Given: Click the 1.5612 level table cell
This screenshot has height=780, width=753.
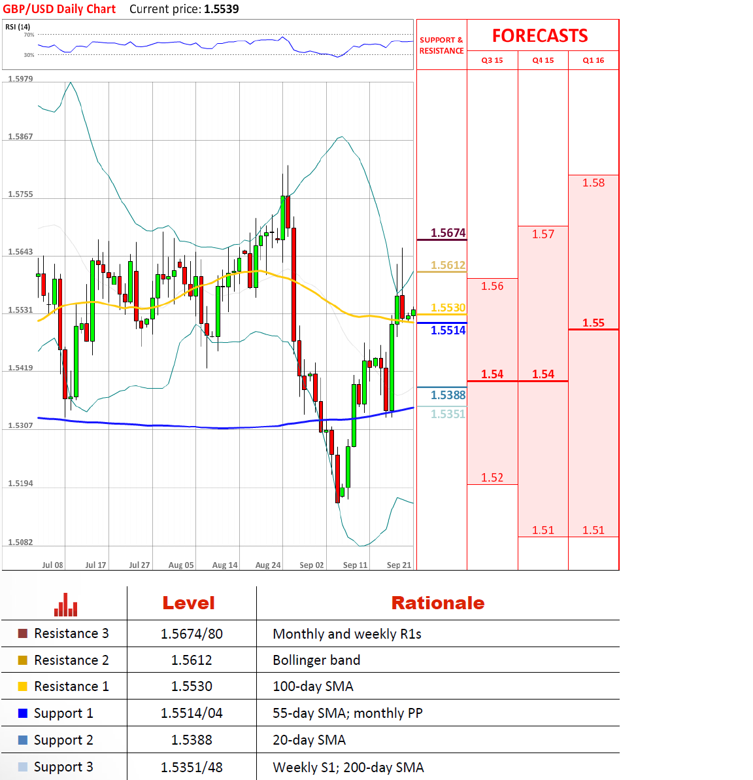Looking at the screenshot, I should click(192, 660).
